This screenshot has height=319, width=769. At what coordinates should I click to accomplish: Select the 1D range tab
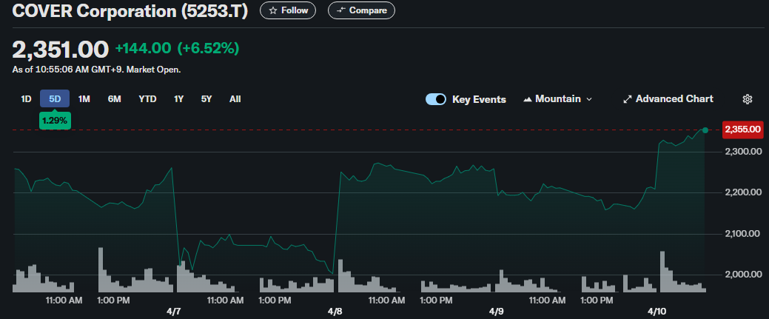26,98
